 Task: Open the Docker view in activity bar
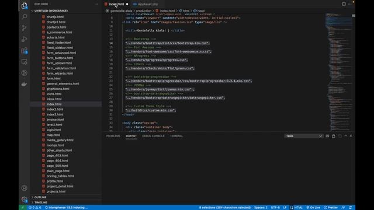(x=25, y=84)
